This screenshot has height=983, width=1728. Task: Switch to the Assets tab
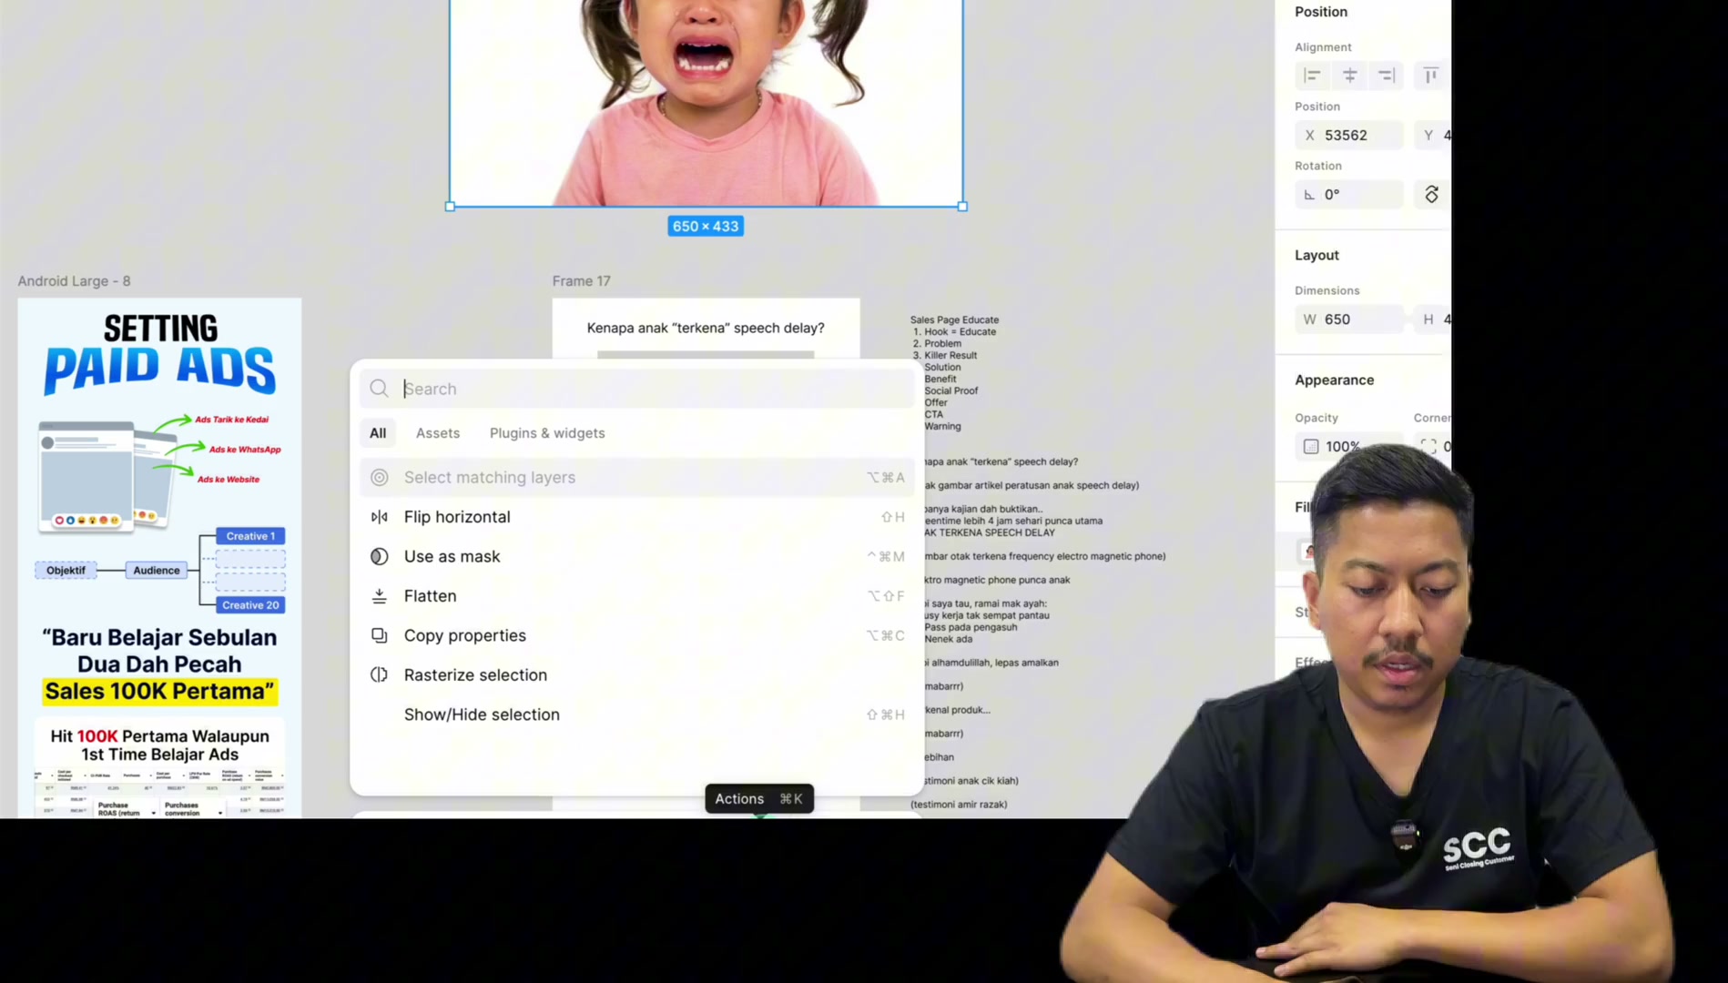438,433
